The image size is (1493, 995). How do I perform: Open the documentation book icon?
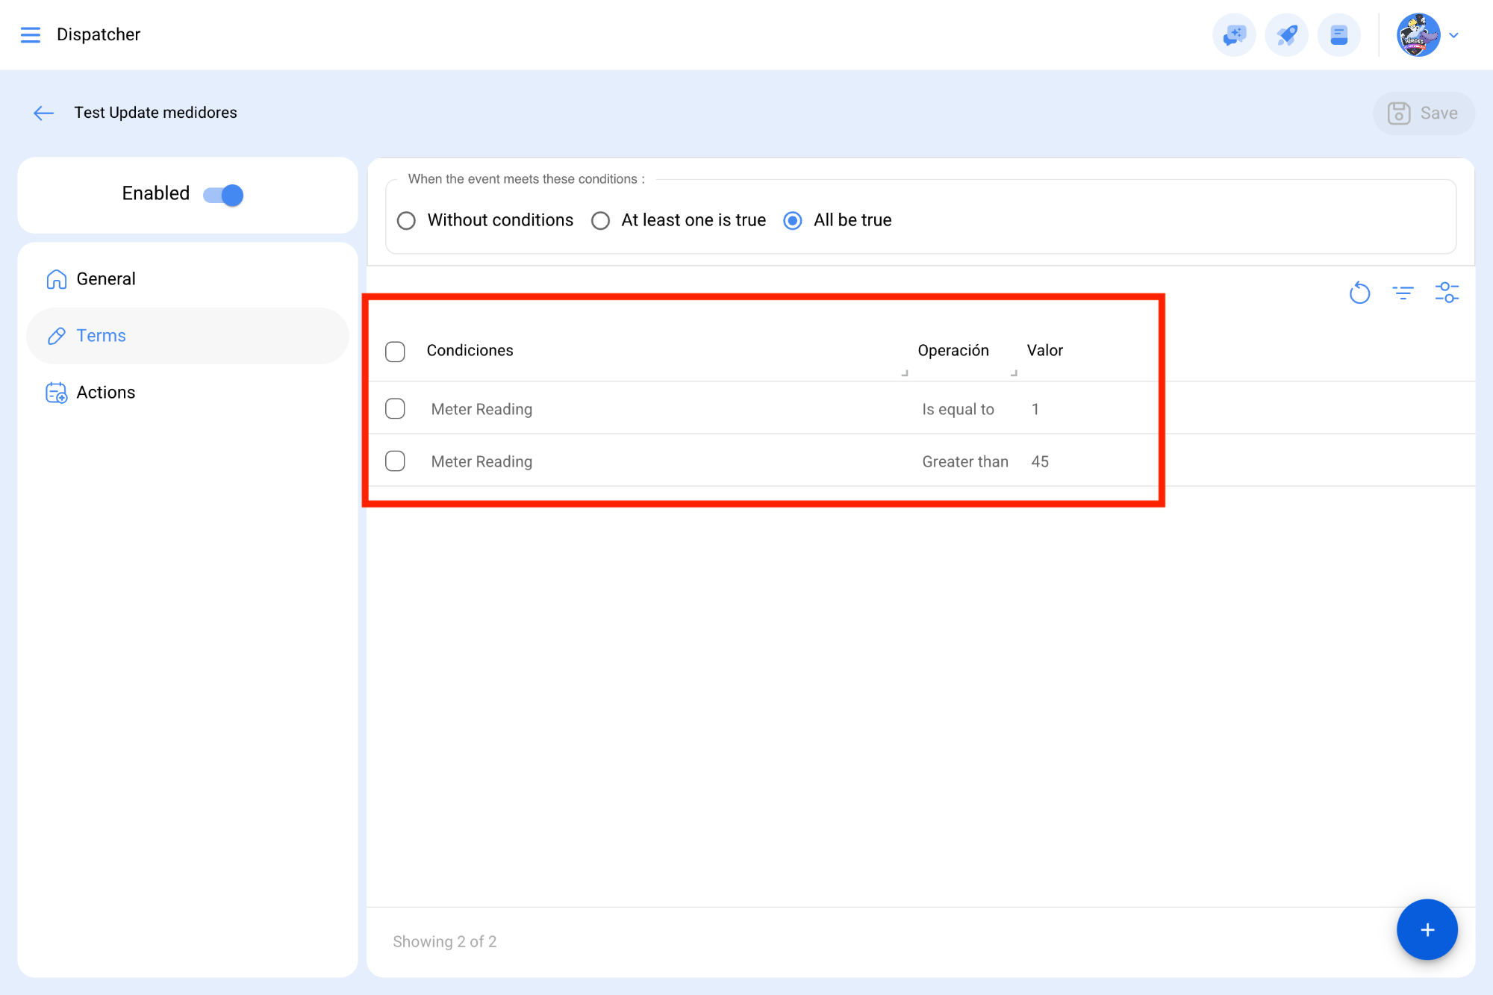coord(1338,35)
